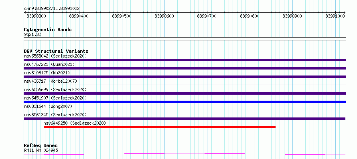
Task: Click the thin purple line under nsv436717
Action: [185, 85]
